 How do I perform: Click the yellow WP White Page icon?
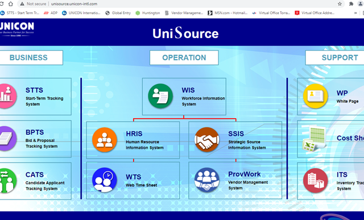click(x=316, y=96)
